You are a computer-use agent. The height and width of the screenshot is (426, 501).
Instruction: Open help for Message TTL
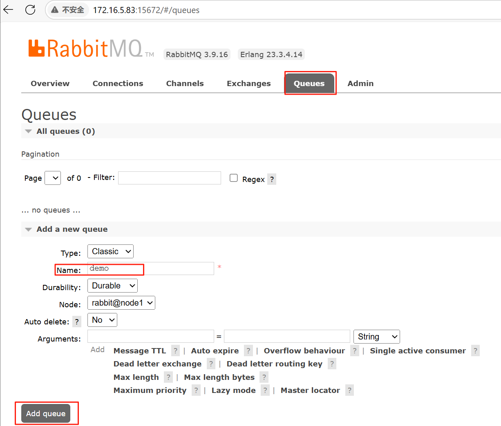[175, 351]
